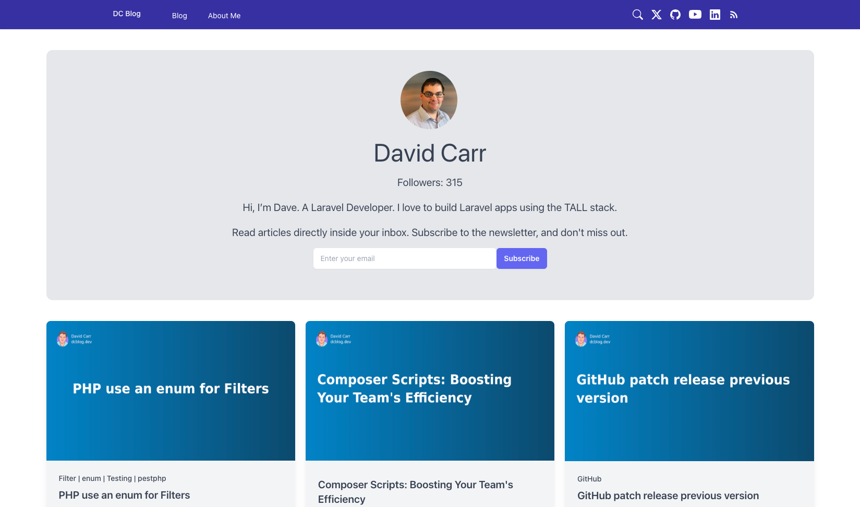This screenshot has width=860, height=507.
Task: Focus the Enter your email field
Action: [404, 258]
